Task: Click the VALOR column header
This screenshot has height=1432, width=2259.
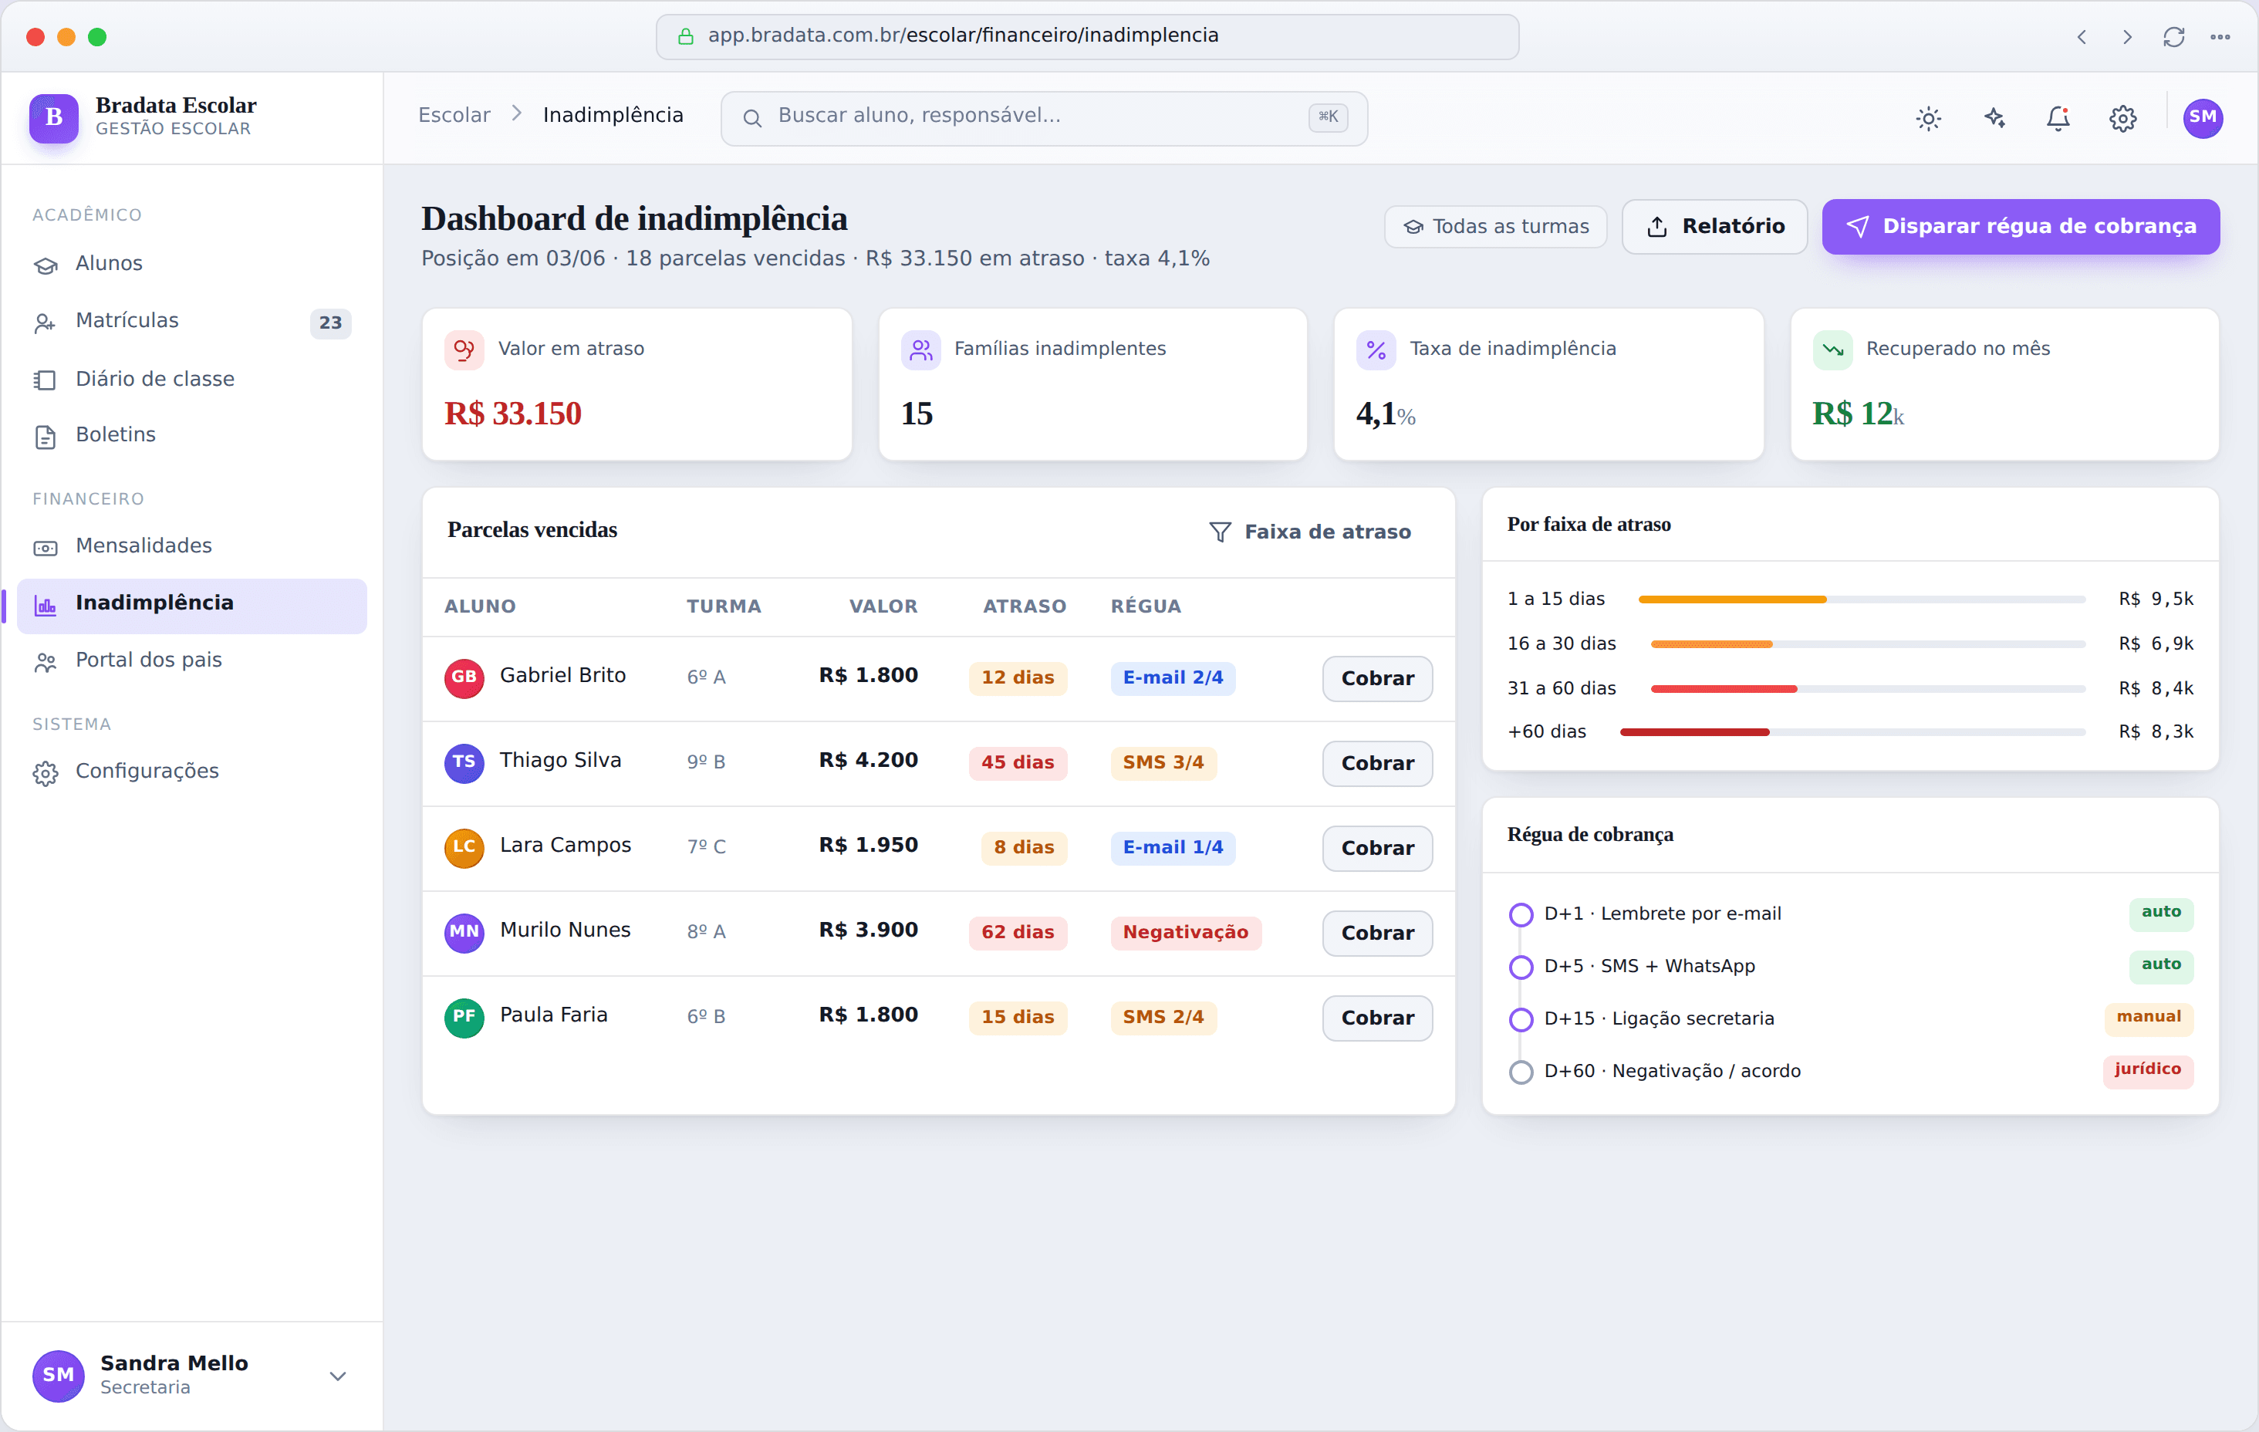Action: [883, 607]
